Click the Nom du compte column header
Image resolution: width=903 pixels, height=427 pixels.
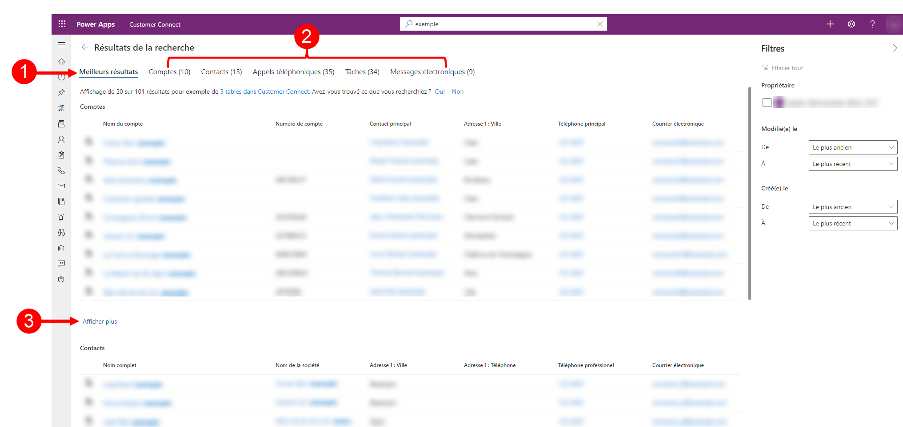coord(123,124)
